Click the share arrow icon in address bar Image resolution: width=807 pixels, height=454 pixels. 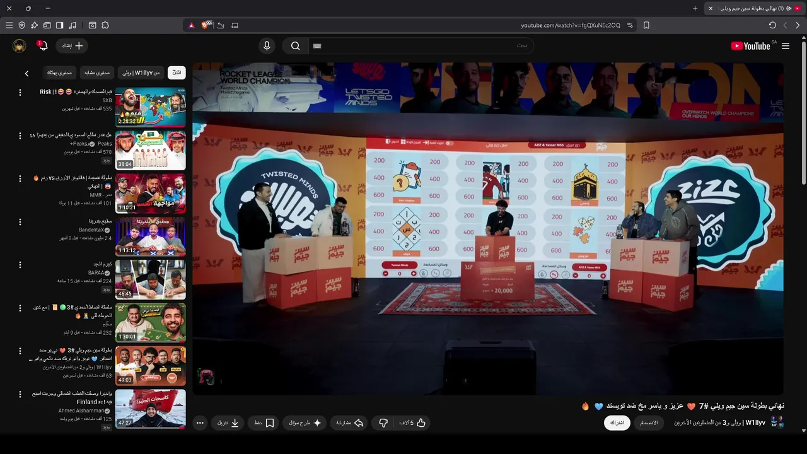[221, 25]
